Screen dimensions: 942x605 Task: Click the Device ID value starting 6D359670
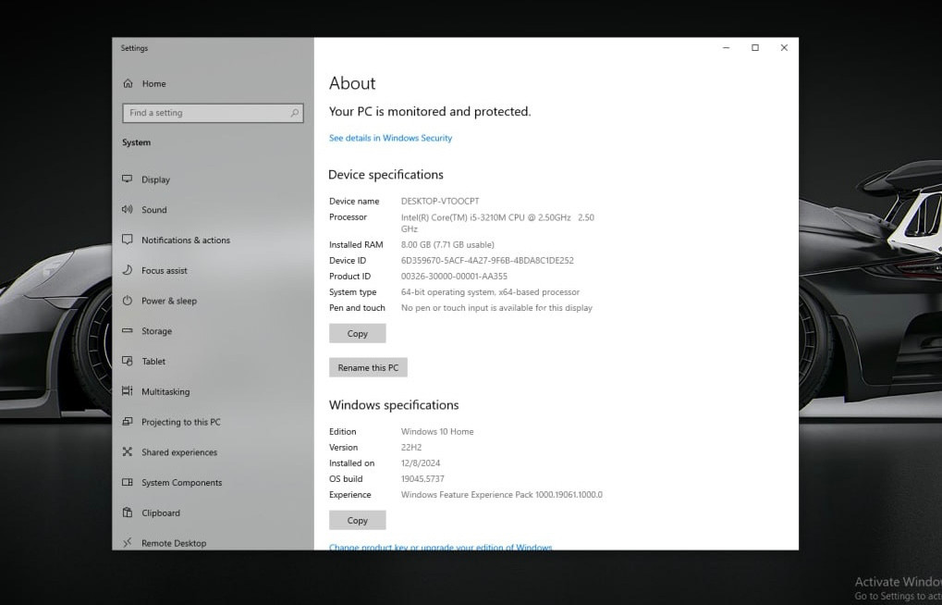coord(487,260)
